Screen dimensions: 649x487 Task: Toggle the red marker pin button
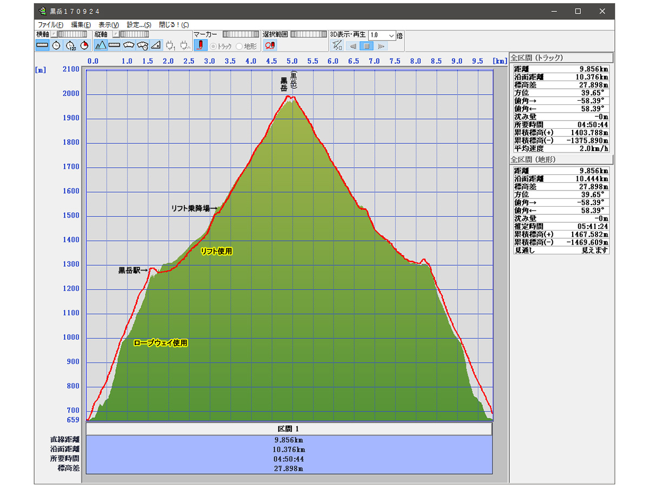[x=200, y=45]
